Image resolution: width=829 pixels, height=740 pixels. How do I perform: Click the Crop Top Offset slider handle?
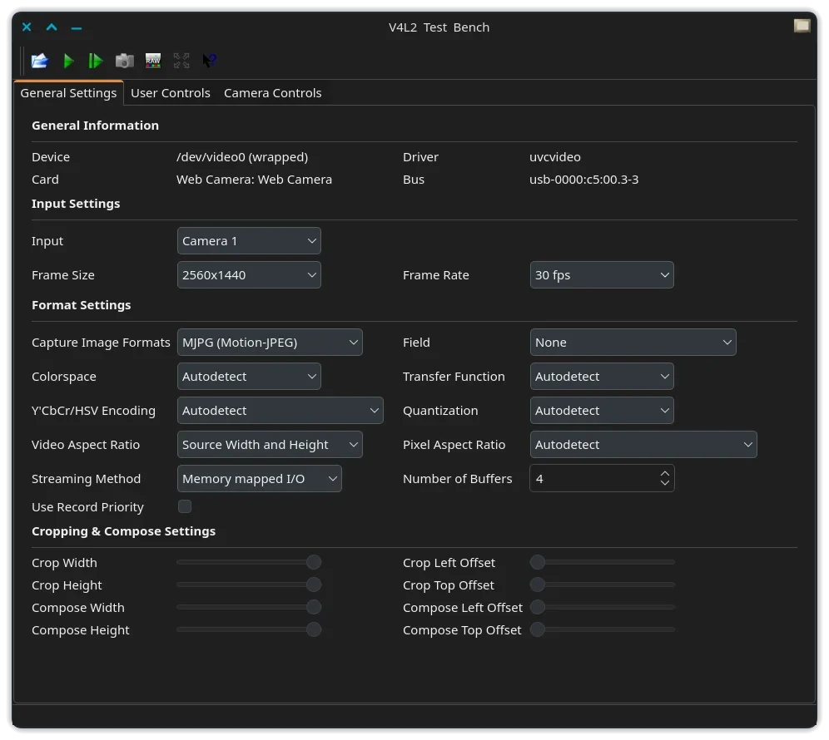coord(538,585)
